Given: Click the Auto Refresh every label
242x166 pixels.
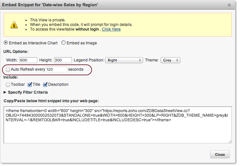Looking at the screenshot, I should pyautogui.click(x=28, y=69).
